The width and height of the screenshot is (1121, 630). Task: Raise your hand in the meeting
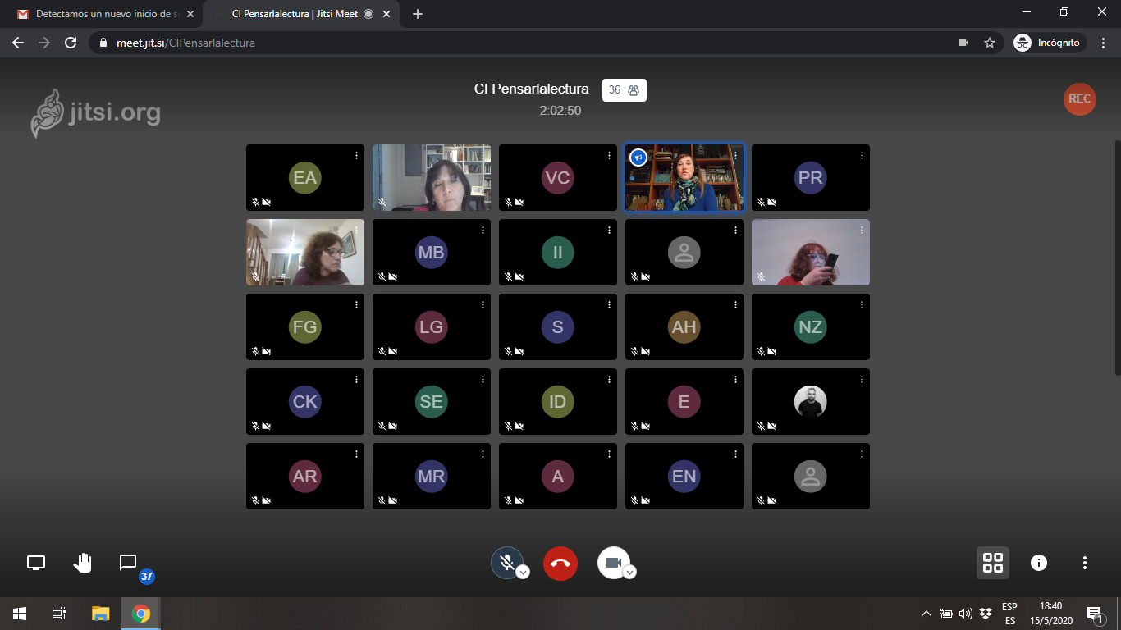point(83,563)
